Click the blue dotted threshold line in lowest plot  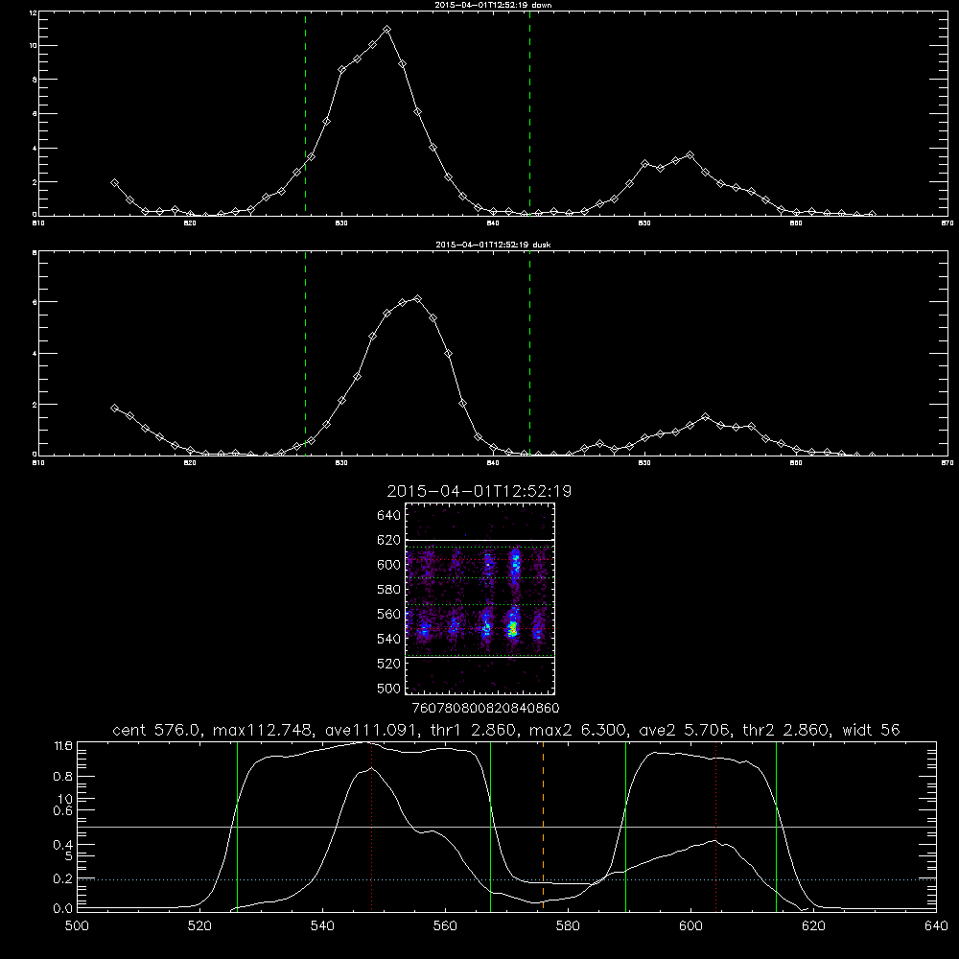click(506, 879)
